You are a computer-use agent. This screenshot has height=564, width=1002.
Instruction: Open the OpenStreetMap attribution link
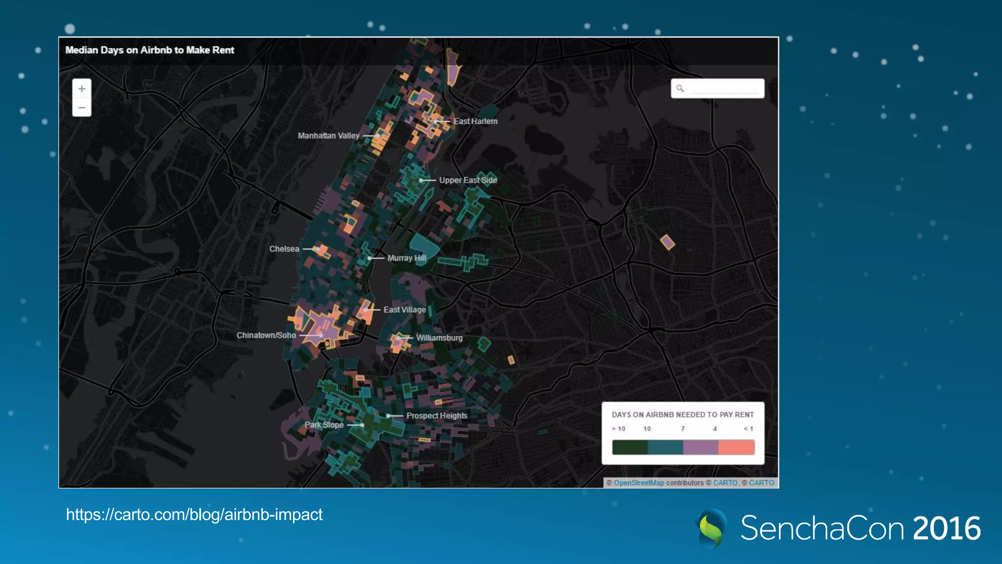point(638,483)
